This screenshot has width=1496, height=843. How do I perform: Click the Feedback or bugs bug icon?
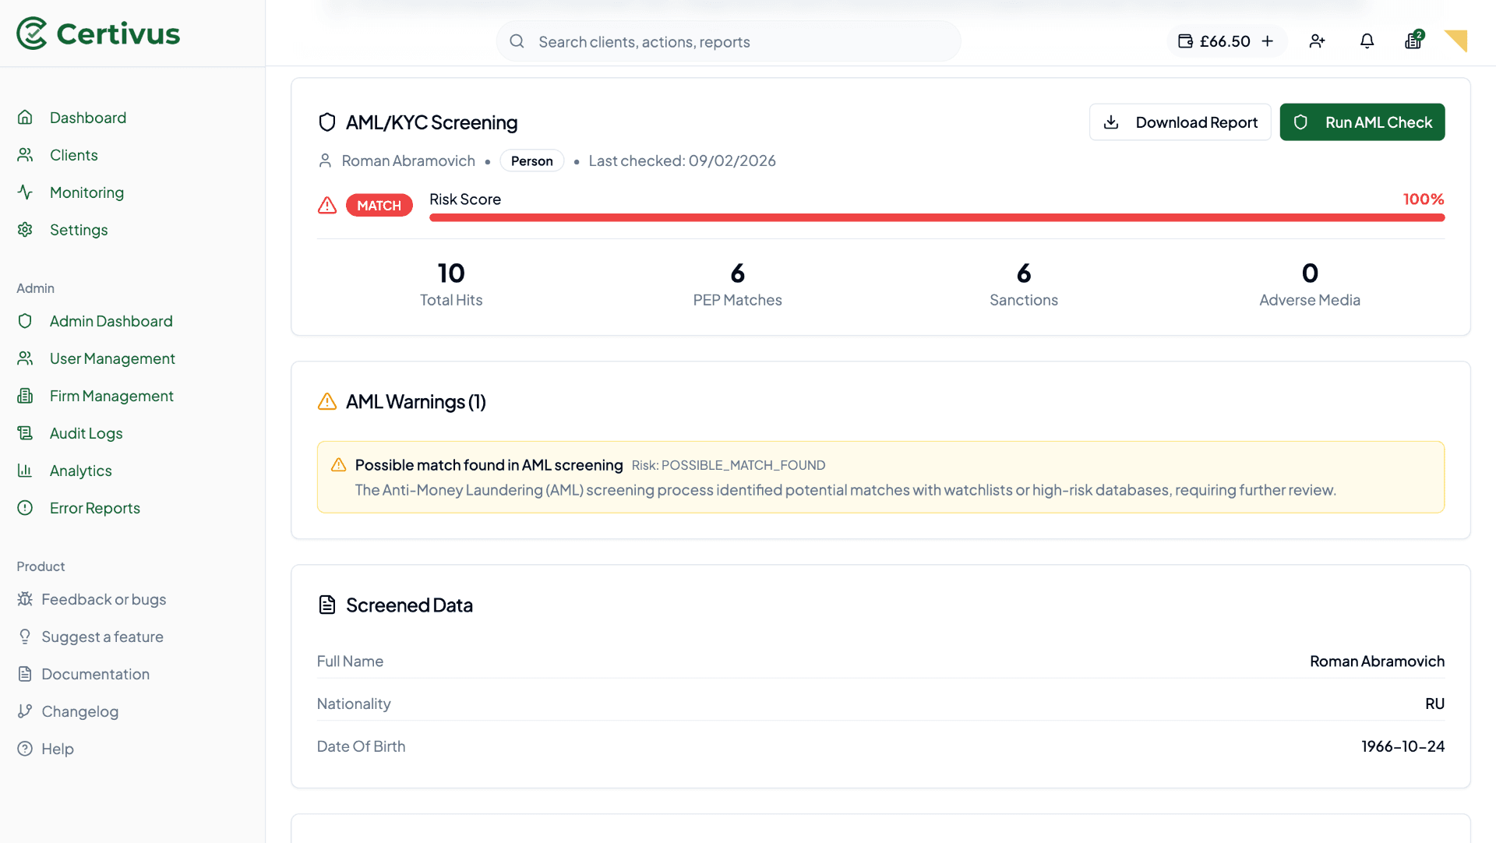click(25, 599)
